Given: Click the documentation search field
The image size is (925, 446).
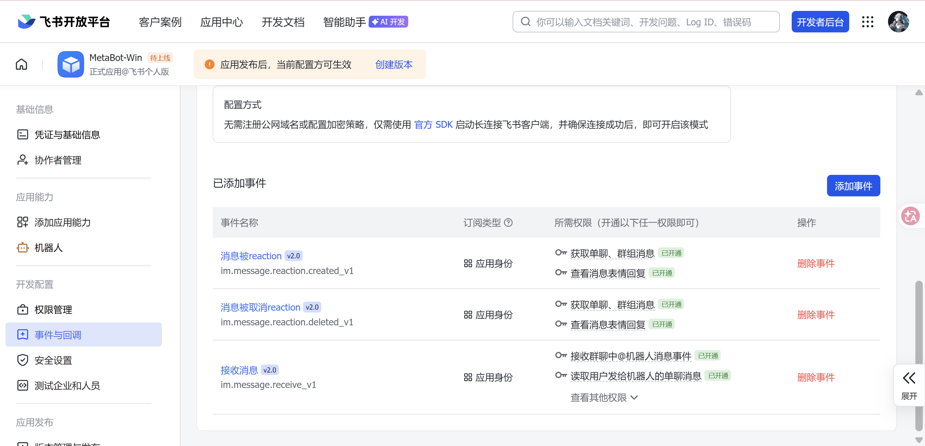Looking at the screenshot, I should 646,22.
